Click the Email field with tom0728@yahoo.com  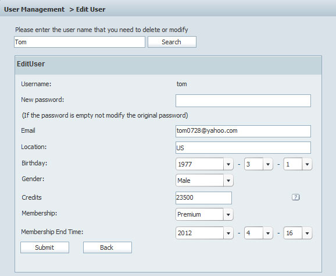coord(243,131)
